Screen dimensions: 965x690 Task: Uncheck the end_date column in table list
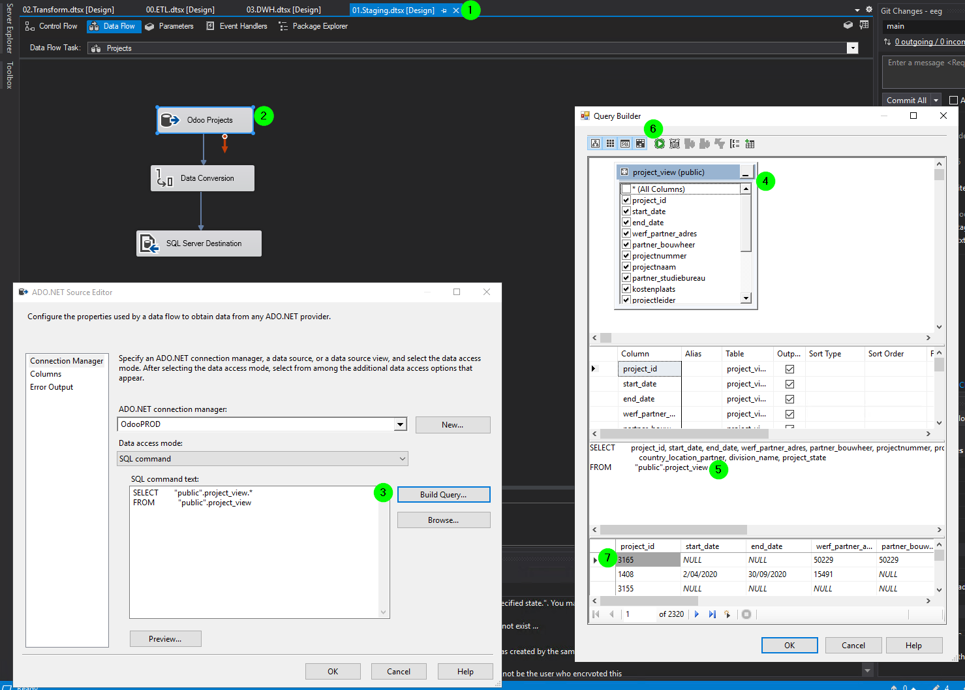click(x=626, y=223)
